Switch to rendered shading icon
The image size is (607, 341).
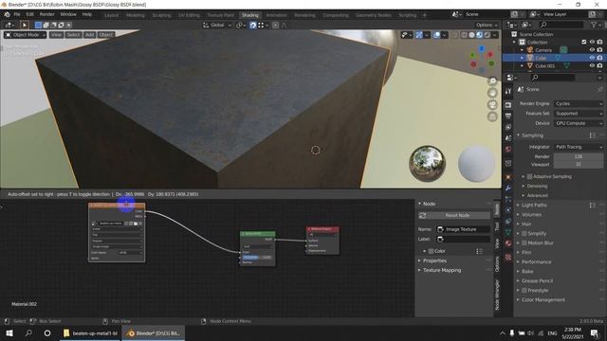(x=487, y=35)
